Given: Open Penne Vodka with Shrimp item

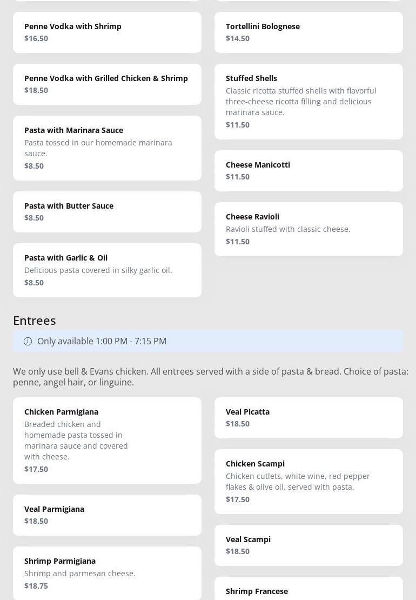Looking at the screenshot, I should (107, 32).
